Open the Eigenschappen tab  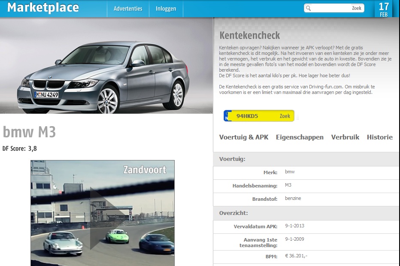click(300, 137)
